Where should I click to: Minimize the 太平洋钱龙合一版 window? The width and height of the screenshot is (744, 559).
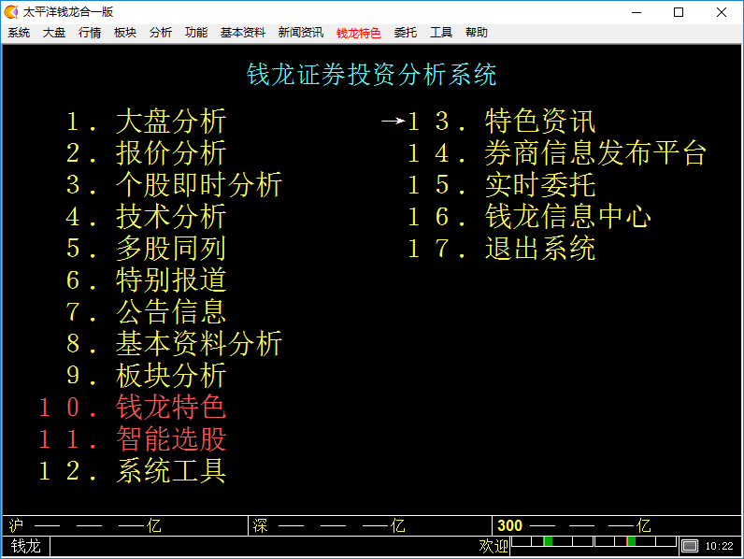(x=637, y=12)
